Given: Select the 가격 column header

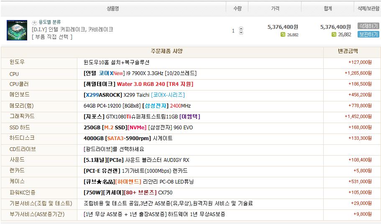Looking at the screenshot, I should pos(275,9).
